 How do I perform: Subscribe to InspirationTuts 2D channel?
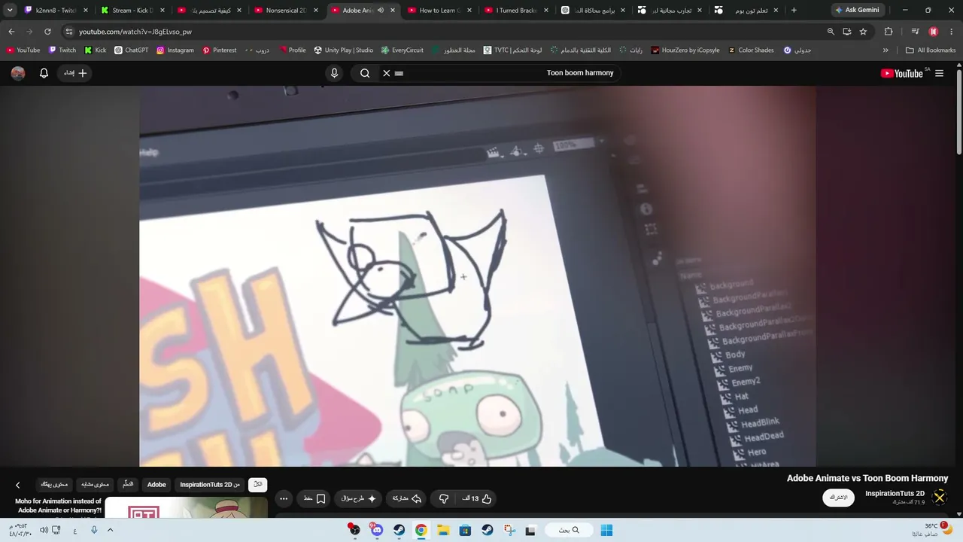click(x=838, y=498)
